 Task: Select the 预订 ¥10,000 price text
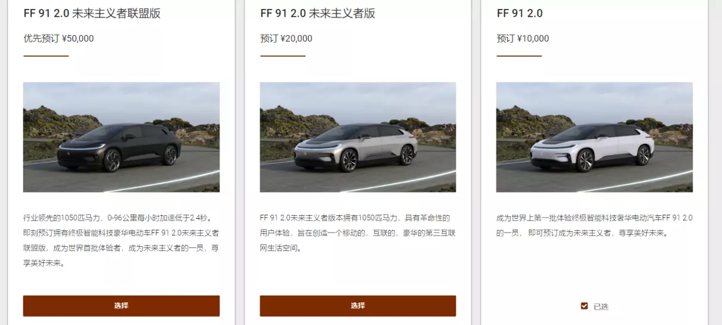pos(523,39)
